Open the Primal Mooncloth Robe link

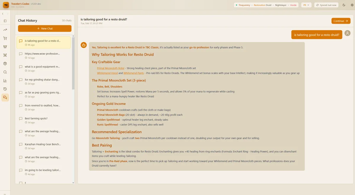click(110, 68)
